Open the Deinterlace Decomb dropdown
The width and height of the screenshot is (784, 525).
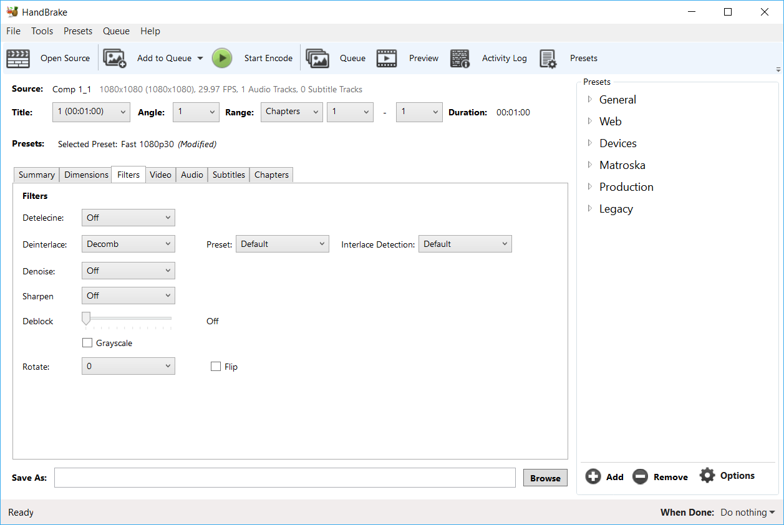point(128,244)
